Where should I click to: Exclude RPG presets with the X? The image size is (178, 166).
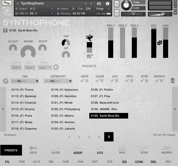[132, 81]
